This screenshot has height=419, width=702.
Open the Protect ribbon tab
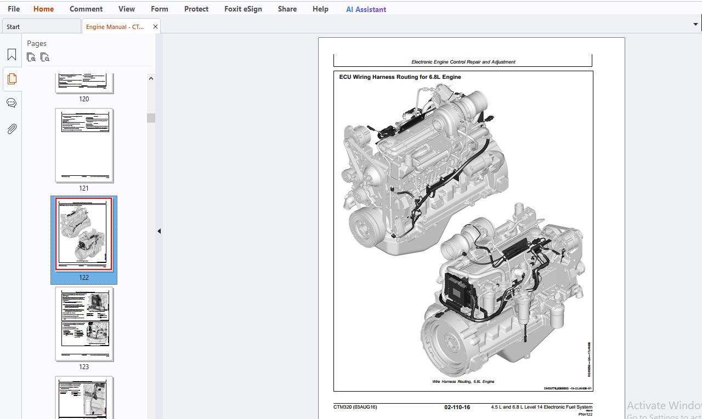click(x=196, y=9)
